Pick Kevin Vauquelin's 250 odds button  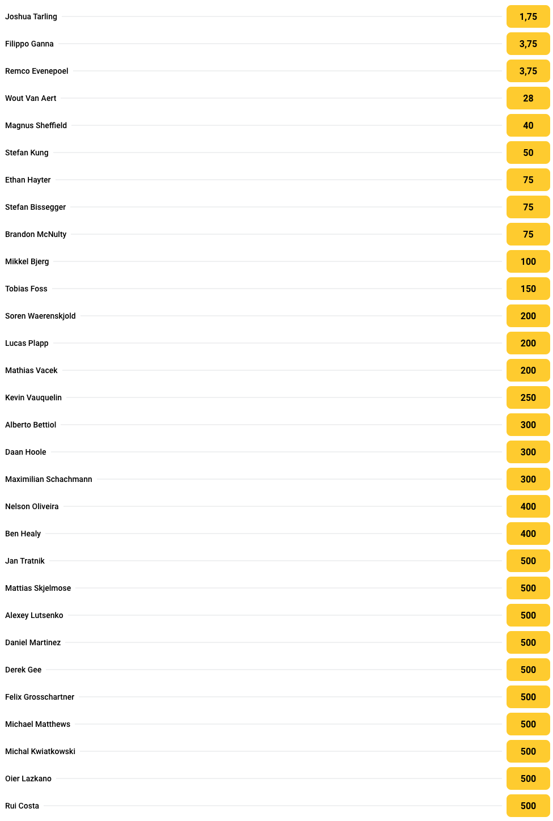point(528,397)
